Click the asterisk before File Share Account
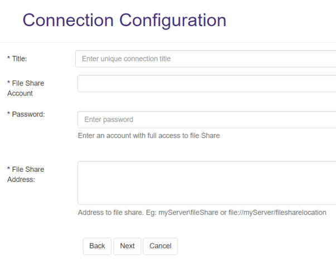Screen dimensions: 336x260 [x=8, y=83]
